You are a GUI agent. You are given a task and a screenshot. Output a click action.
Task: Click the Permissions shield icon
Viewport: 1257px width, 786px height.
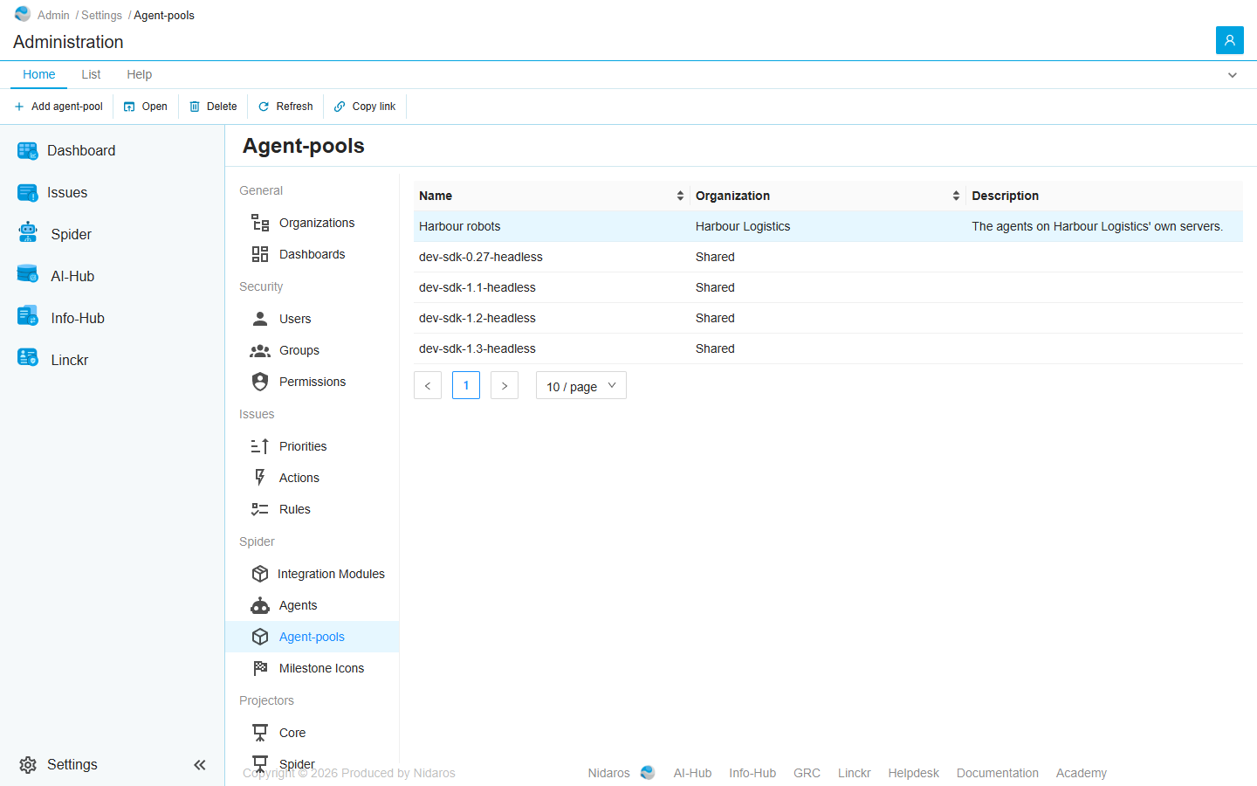click(260, 382)
